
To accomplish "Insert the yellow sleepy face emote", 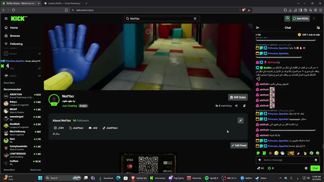I will click(x=276, y=153).
